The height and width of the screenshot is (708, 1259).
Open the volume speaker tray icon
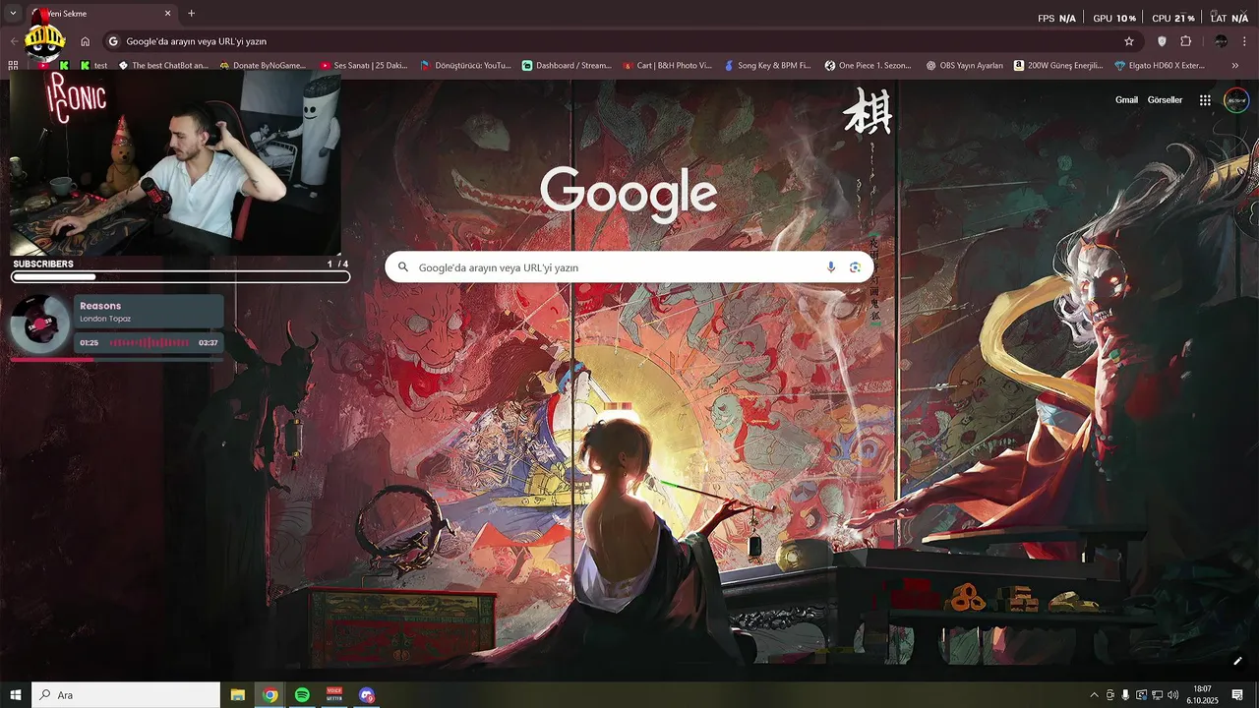(1172, 695)
